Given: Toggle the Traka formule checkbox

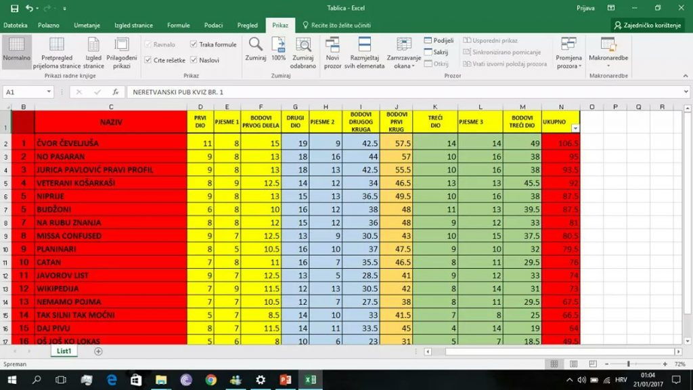Looking at the screenshot, I should (194, 45).
